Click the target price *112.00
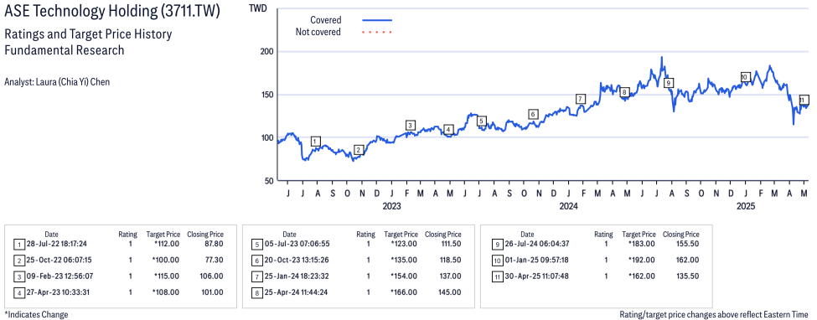Image resolution: width=817 pixels, height=320 pixels. click(x=166, y=244)
